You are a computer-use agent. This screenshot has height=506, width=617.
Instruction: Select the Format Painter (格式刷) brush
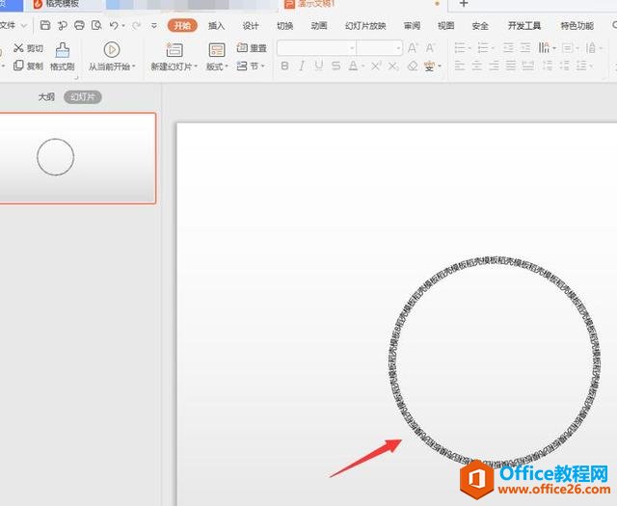(x=62, y=50)
